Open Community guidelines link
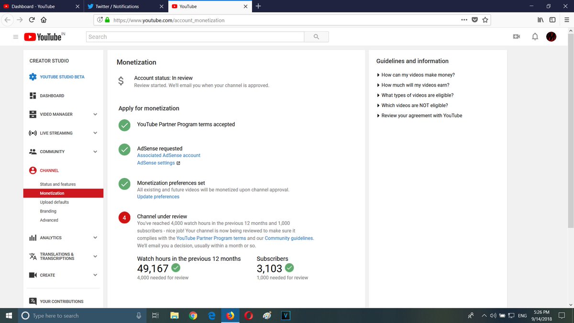The image size is (574, 323). coord(289,238)
